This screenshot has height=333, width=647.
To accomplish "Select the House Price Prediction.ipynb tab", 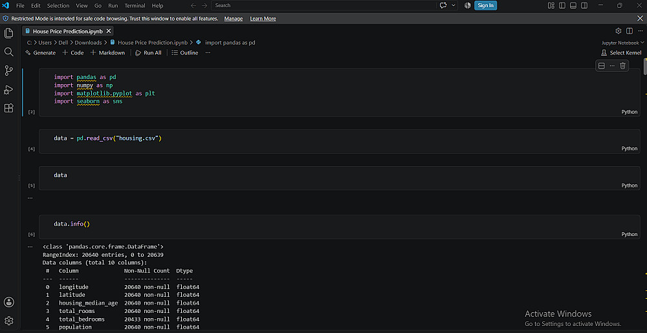I will tap(68, 31).
